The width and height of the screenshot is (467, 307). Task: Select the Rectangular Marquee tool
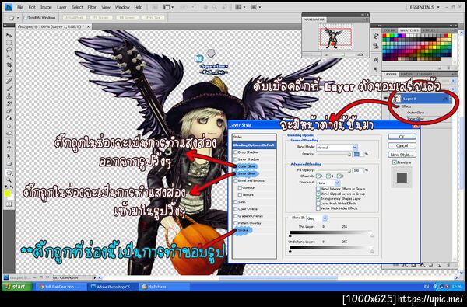click(9, 43)
